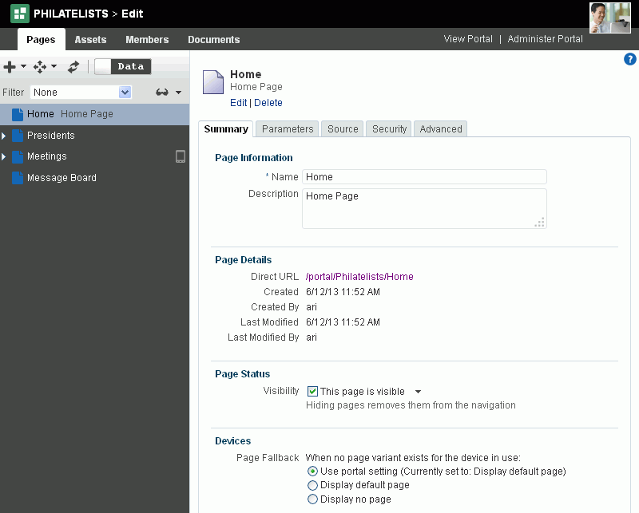Click the glasses view icon

coord(162,93)
